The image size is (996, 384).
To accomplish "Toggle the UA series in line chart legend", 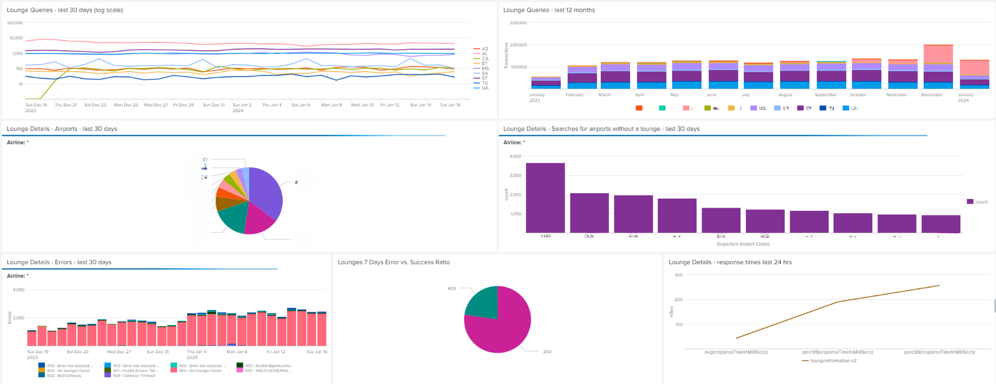I will [x=484, y=88].
